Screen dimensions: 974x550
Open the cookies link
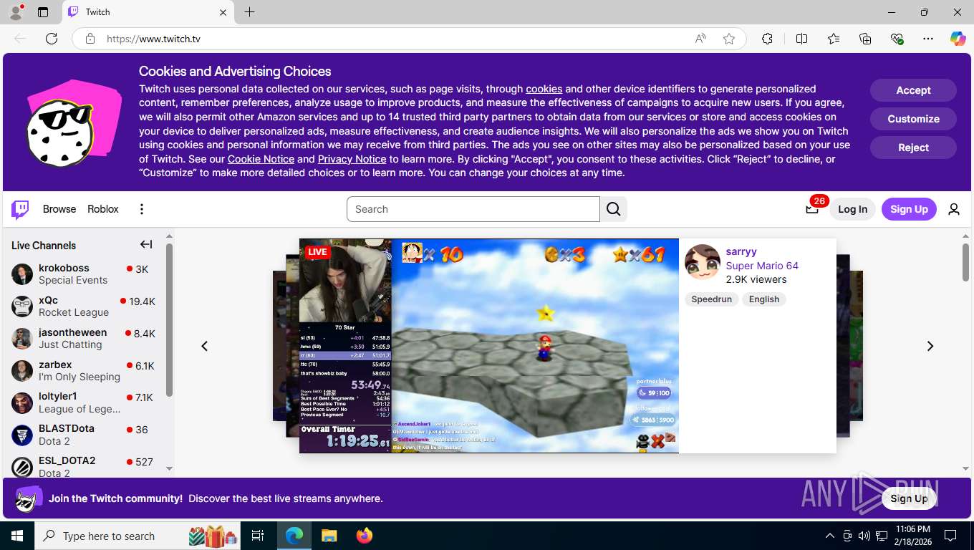tap(544, 89)
